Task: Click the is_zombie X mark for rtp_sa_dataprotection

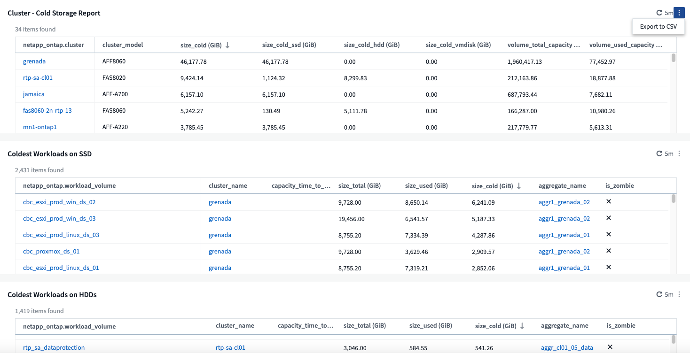Action: [x=610, y=347]
